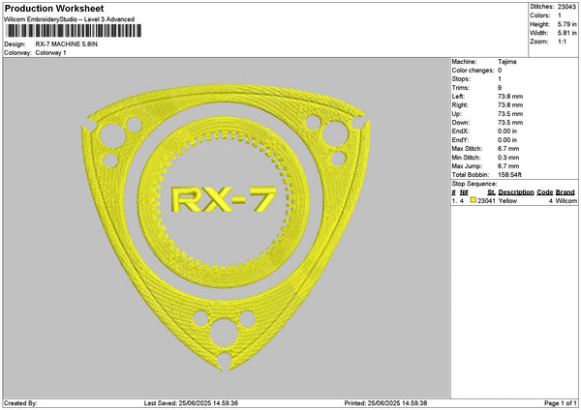Click the height value '5.79 in'
The image size is (581, 410).
567,24
